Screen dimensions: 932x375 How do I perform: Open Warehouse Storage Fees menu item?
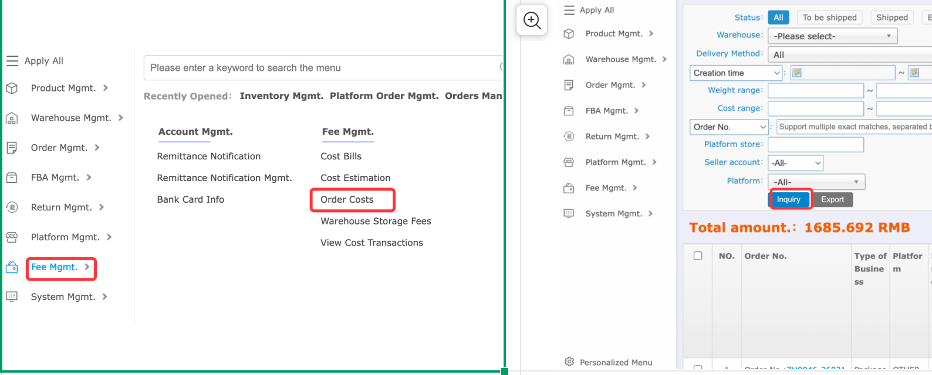(376, 221)
